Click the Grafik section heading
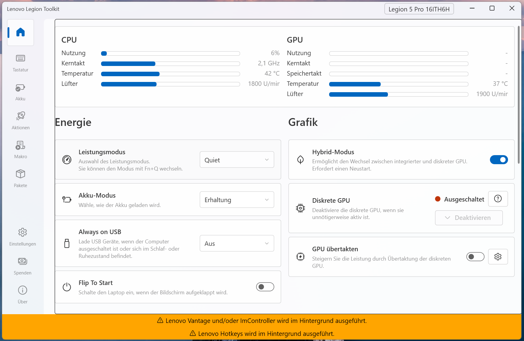The image size is (524, 341). tap(303, 122)
